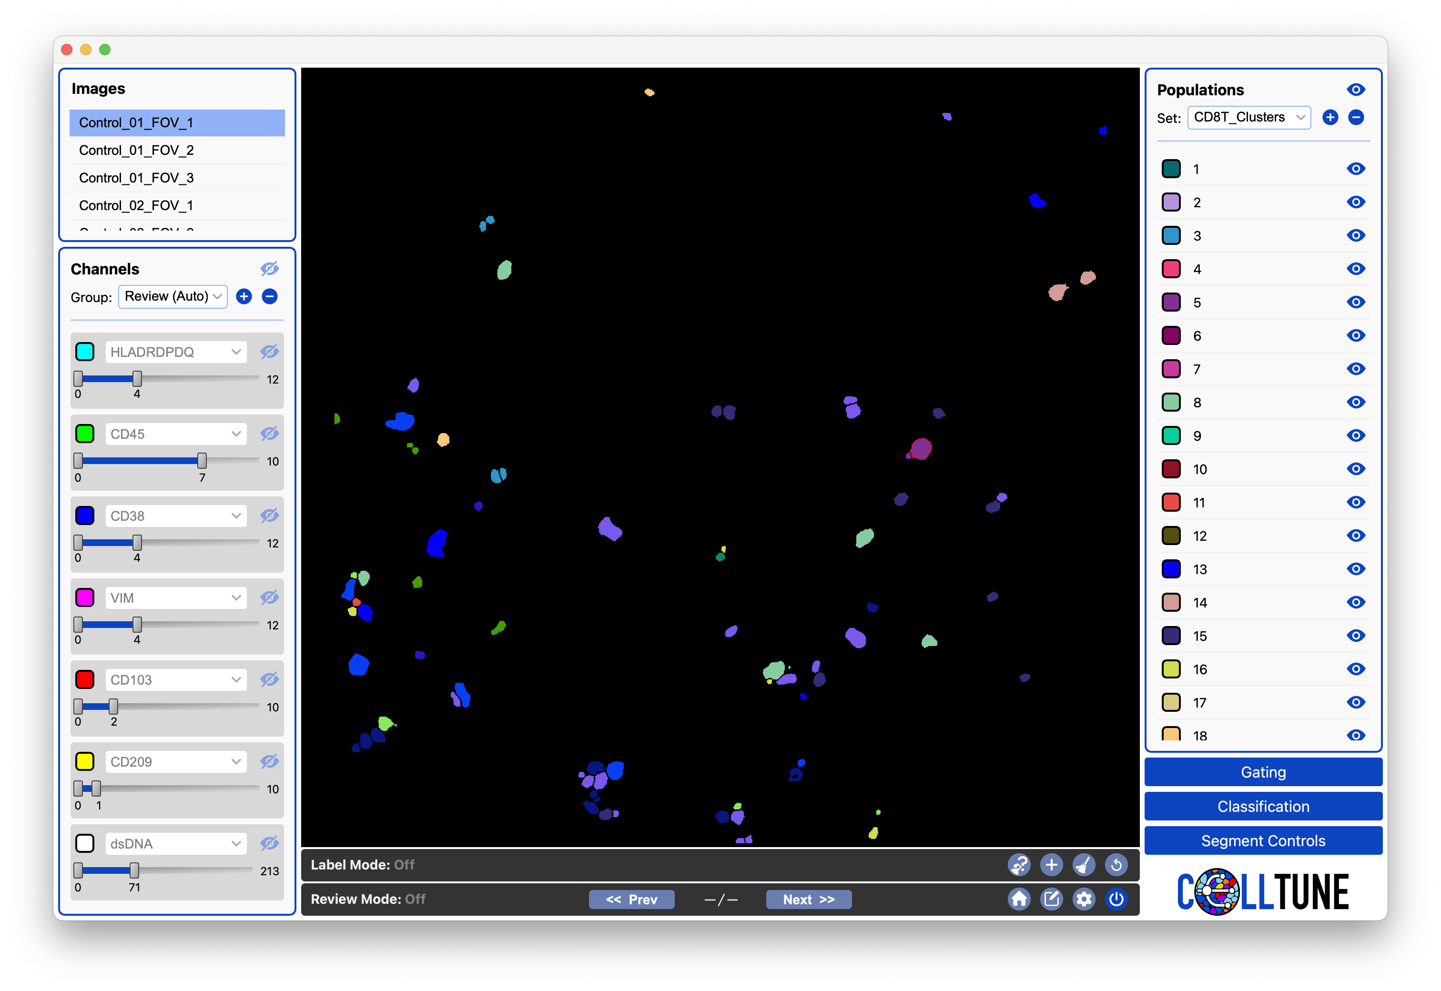
Task: Open the CD38 channel selector dropdown
Action: pyautogui.click(x=176, y=516)
